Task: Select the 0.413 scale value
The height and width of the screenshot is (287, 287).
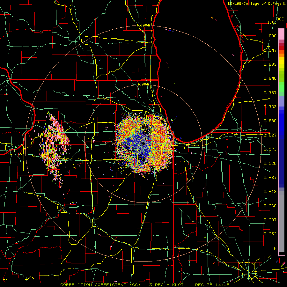Action: (270, 192)
